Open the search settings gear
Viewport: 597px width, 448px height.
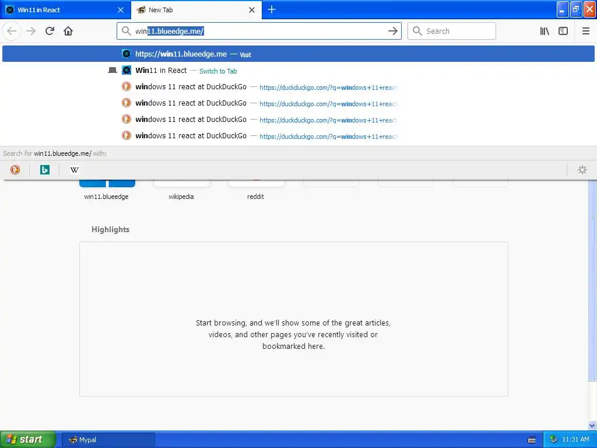[x=582, y=170]
